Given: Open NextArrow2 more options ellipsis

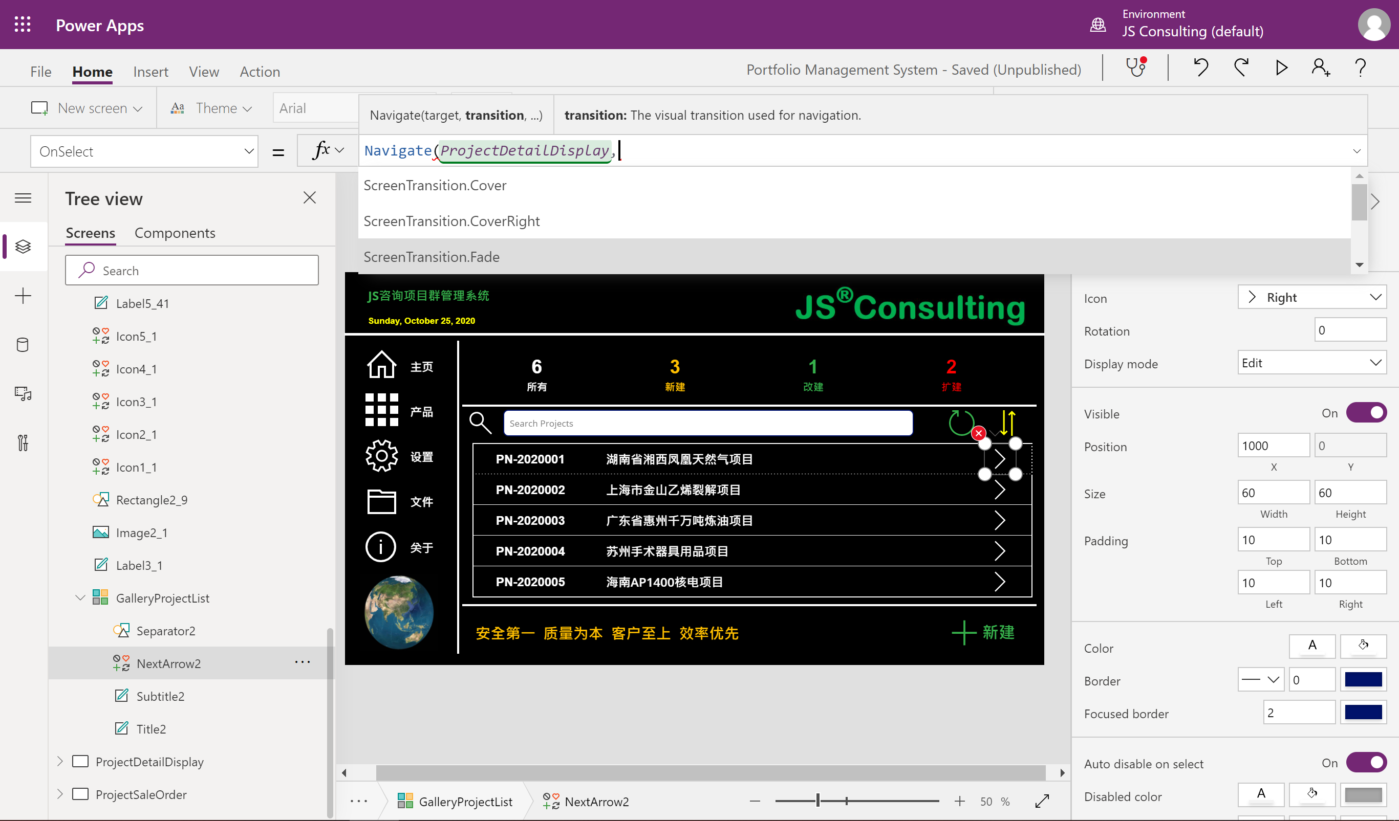Looking at the screenshot, I should point(303,662).
